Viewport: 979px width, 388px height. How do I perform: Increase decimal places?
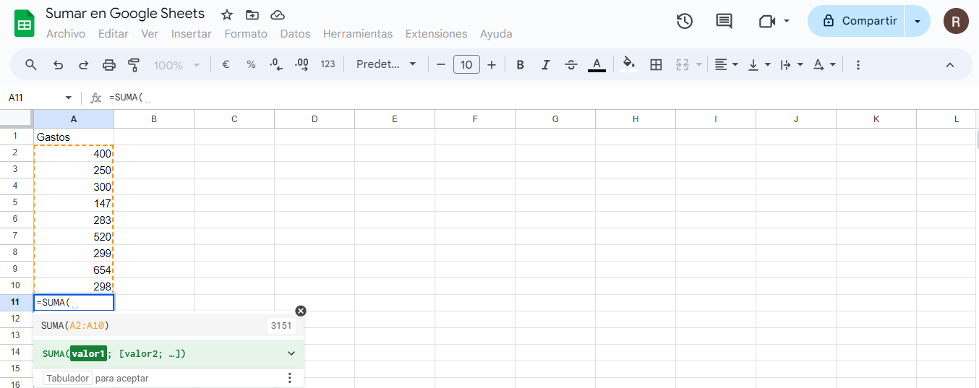click(x=302, y=64)
